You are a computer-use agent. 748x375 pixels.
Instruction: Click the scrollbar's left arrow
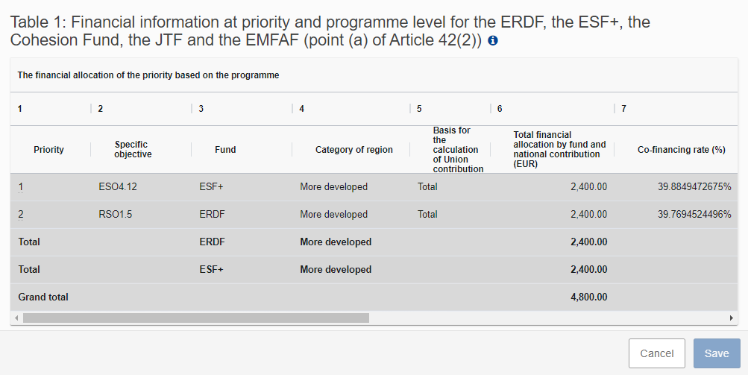[x=16, y=318]
